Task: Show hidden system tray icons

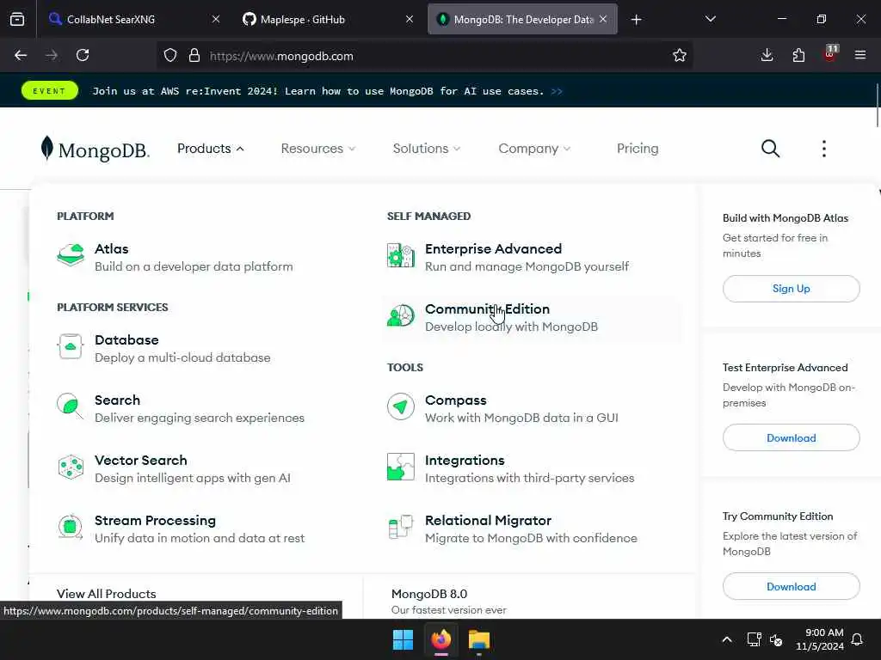Action: (x=726, y=639)
